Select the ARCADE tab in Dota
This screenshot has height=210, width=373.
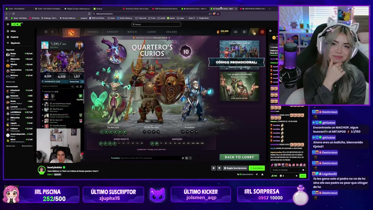coord(171,32)
